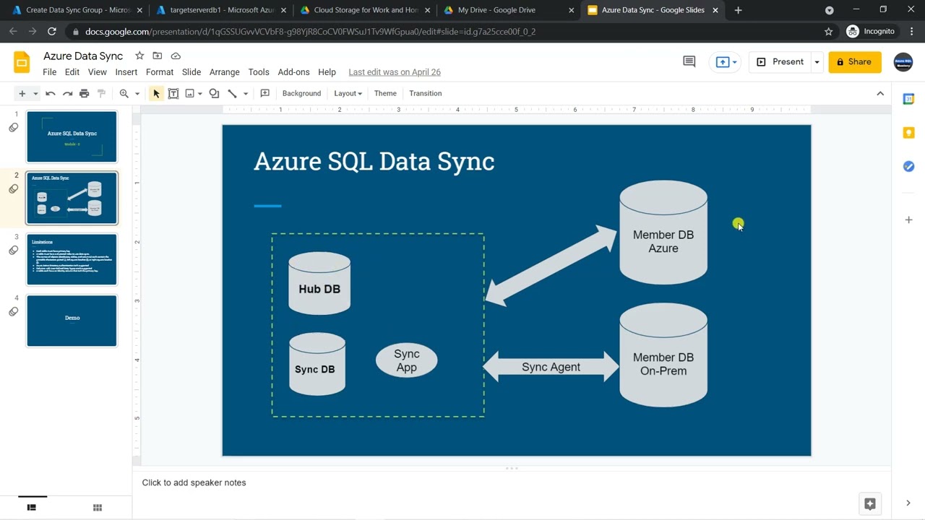Expand new slide layout dropdown arrow

pos(35,94)
